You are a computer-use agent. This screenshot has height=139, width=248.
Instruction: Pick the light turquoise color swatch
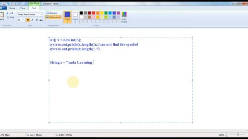click(x=110, y=17)
